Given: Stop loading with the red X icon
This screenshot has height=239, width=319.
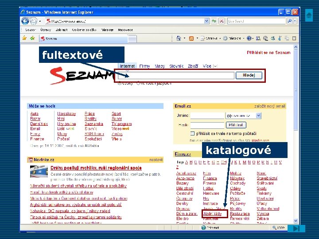Looking at the screenshot, I should click(222, 21).
